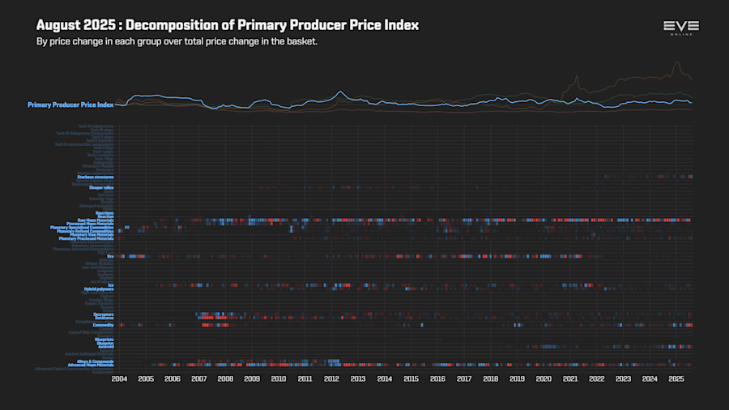Select the 2012 year axis label

click(331, 379)
